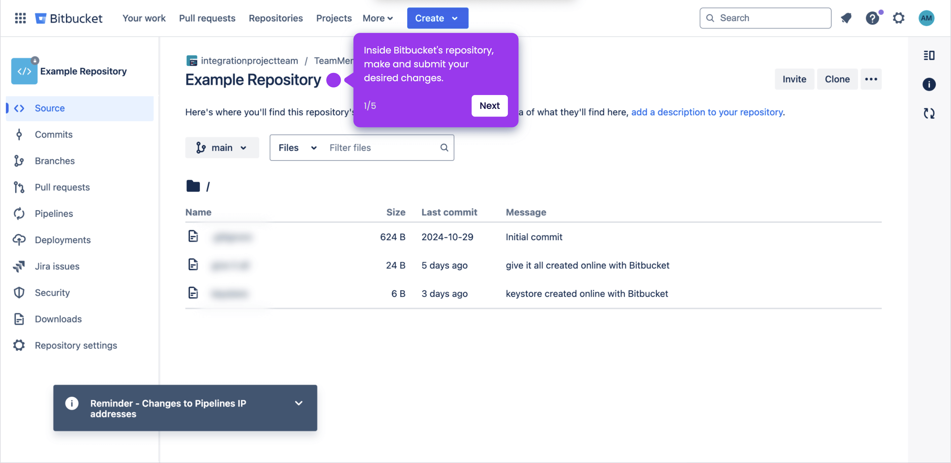Image resolution: width=951 pixels, height=463 pixels.
Task: Click the Jira issues icon
Action: pos(19,266)
